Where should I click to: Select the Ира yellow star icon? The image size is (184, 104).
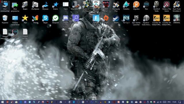click(x=25, y=19)
